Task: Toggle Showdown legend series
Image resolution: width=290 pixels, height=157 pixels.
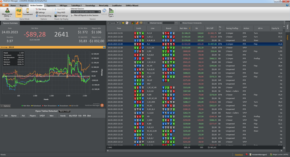Action: click(63, 106)
